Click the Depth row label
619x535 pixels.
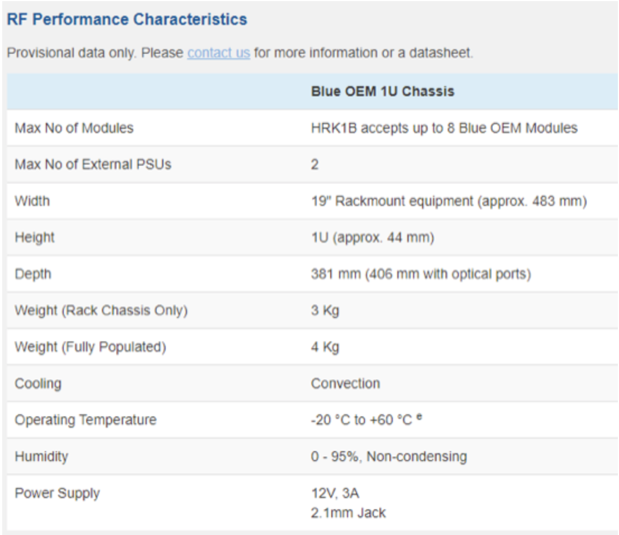(33, 274)
